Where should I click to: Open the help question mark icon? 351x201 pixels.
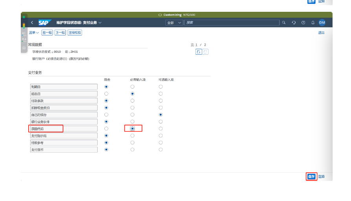(x=303, y=23)
